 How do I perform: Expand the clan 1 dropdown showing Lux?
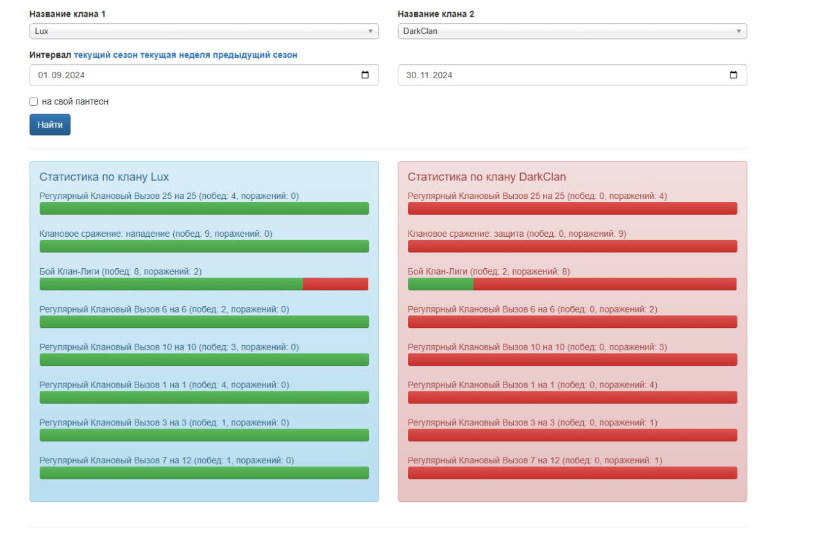[x=204, y=31]
